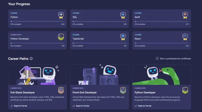
Task: Select the Front-End Developer title
Action: point(85,92)
